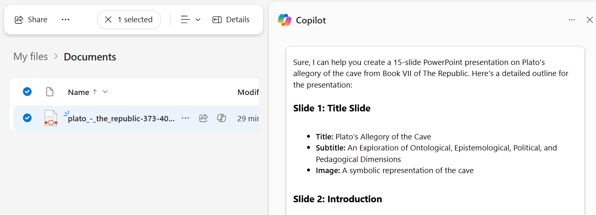Expand the view layout options dropdown

[x=191, y=20]
